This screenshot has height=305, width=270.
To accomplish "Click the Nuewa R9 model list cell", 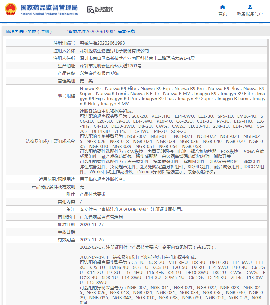I will tap(172, 96).
